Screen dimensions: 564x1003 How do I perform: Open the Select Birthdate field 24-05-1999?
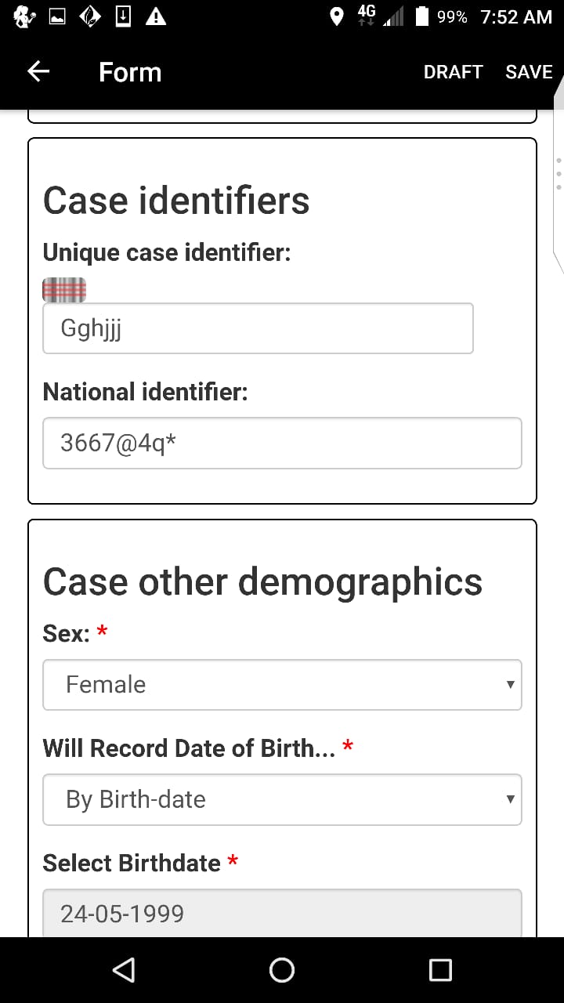click(282, 913)
